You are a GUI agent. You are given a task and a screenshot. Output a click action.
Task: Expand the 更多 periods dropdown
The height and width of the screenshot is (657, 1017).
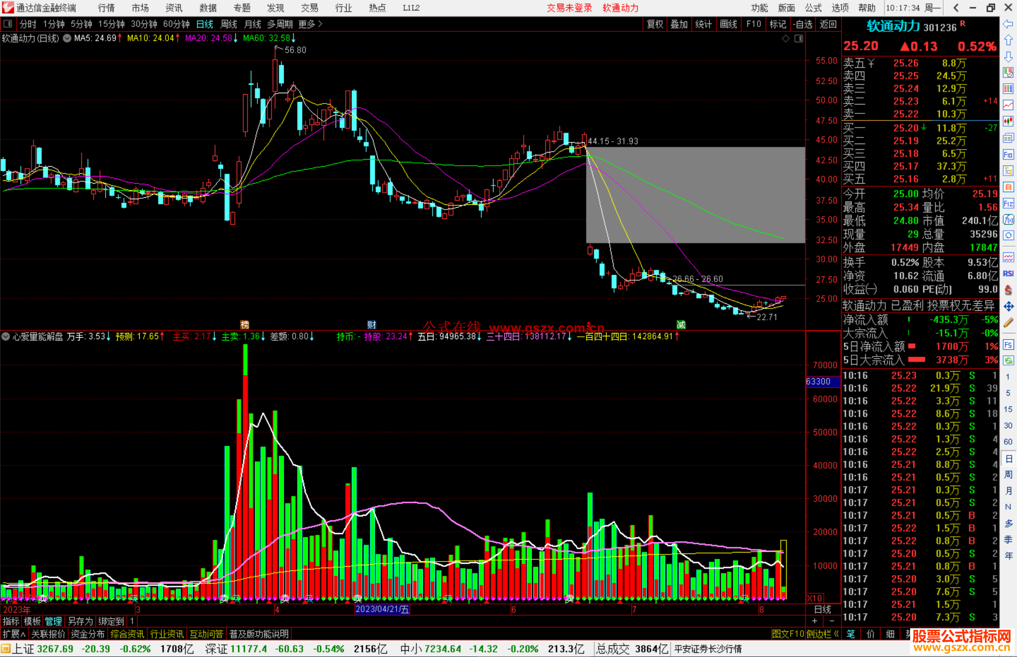310,24
